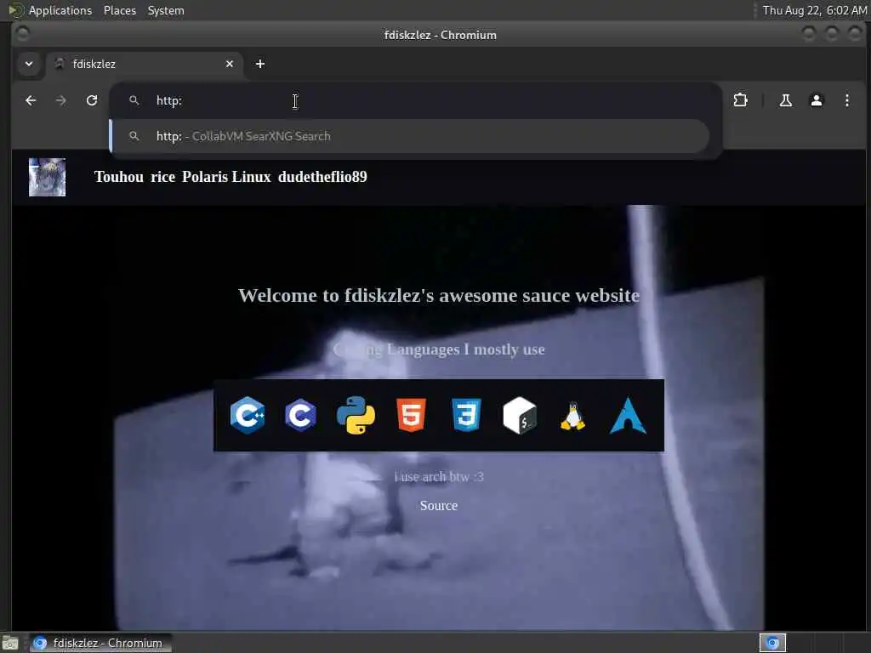Image resolution: width=871 pixels, height=653 pixels.
Task: Click the workspace switcher Chromium icon
Action: click(x=772, y=643)
